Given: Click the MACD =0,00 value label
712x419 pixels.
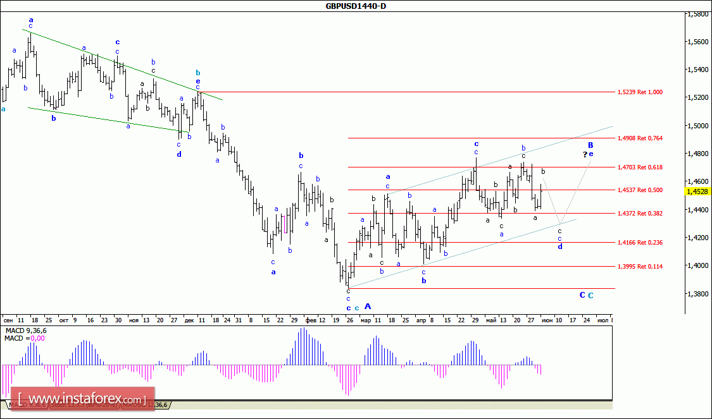Looking at the screenshot, I should (x=25, y=338).
